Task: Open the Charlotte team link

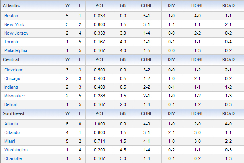Action: [13, 158]
